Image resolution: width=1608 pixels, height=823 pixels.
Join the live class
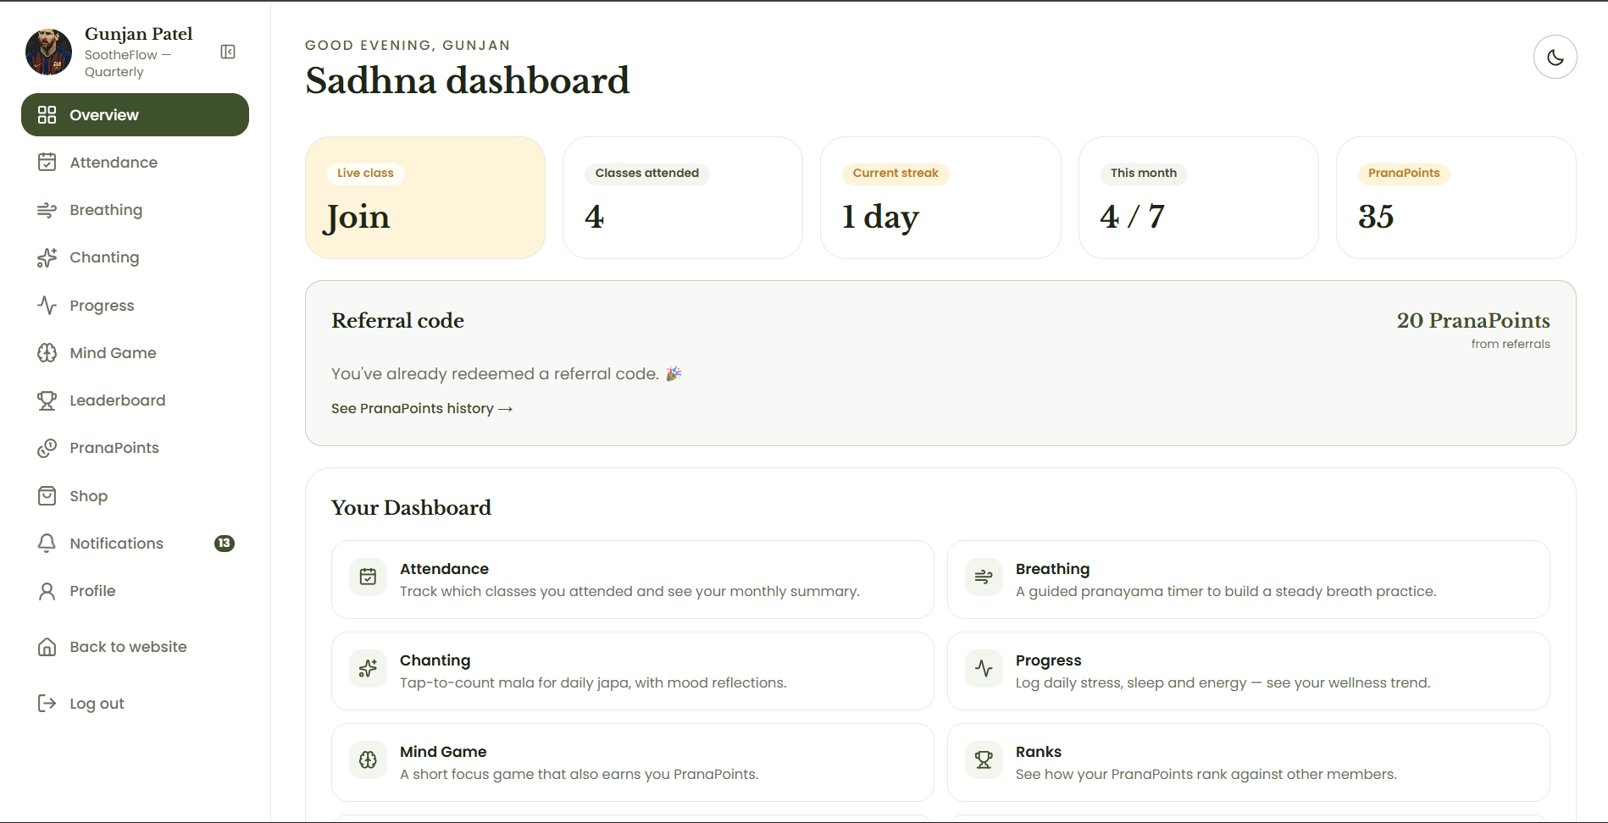tap(425, 197)
